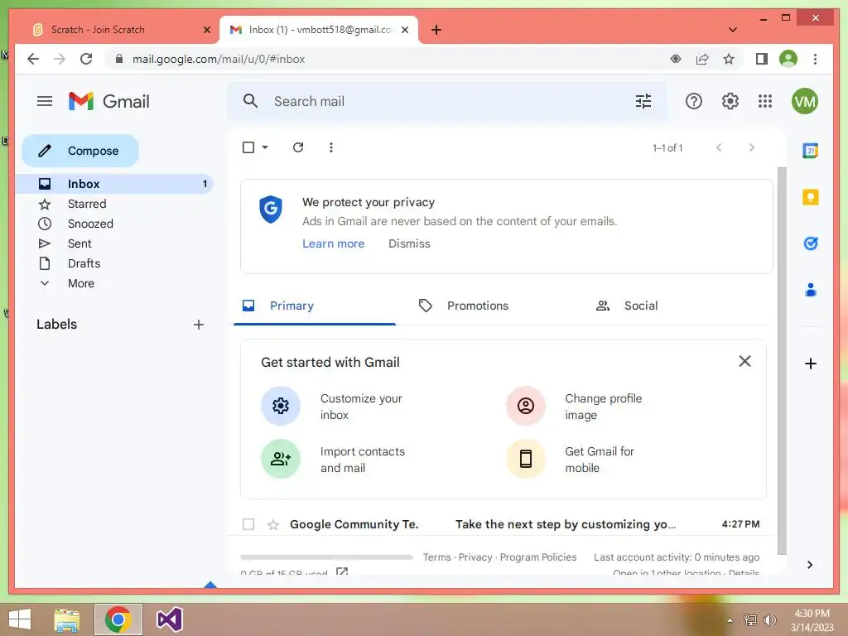Open the Privacy footer link
Screen dimensions: 848x636
475,557
